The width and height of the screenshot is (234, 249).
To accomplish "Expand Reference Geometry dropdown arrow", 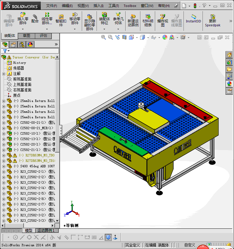I will (x=118, y=29).
